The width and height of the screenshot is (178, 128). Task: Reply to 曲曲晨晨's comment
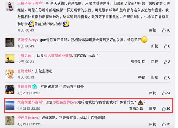click(x=152, y=93)
